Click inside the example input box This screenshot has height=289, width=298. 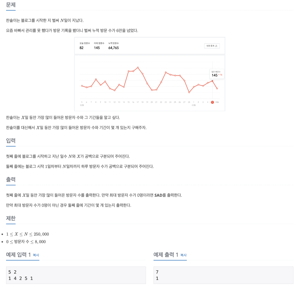pos(76,275)
